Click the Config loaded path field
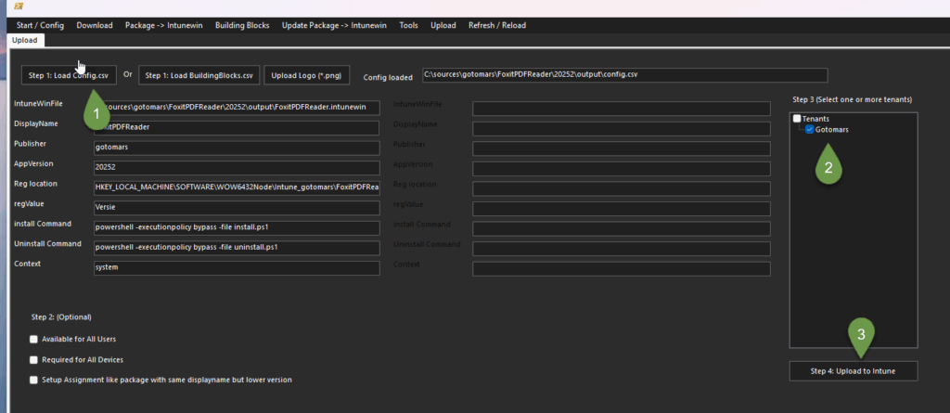 tap(623, 75)
